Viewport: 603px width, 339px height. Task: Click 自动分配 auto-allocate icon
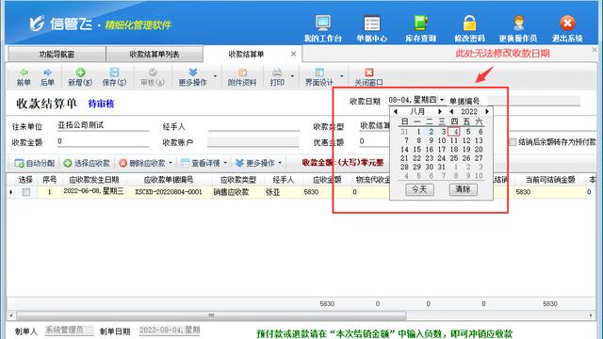[19, 163]
